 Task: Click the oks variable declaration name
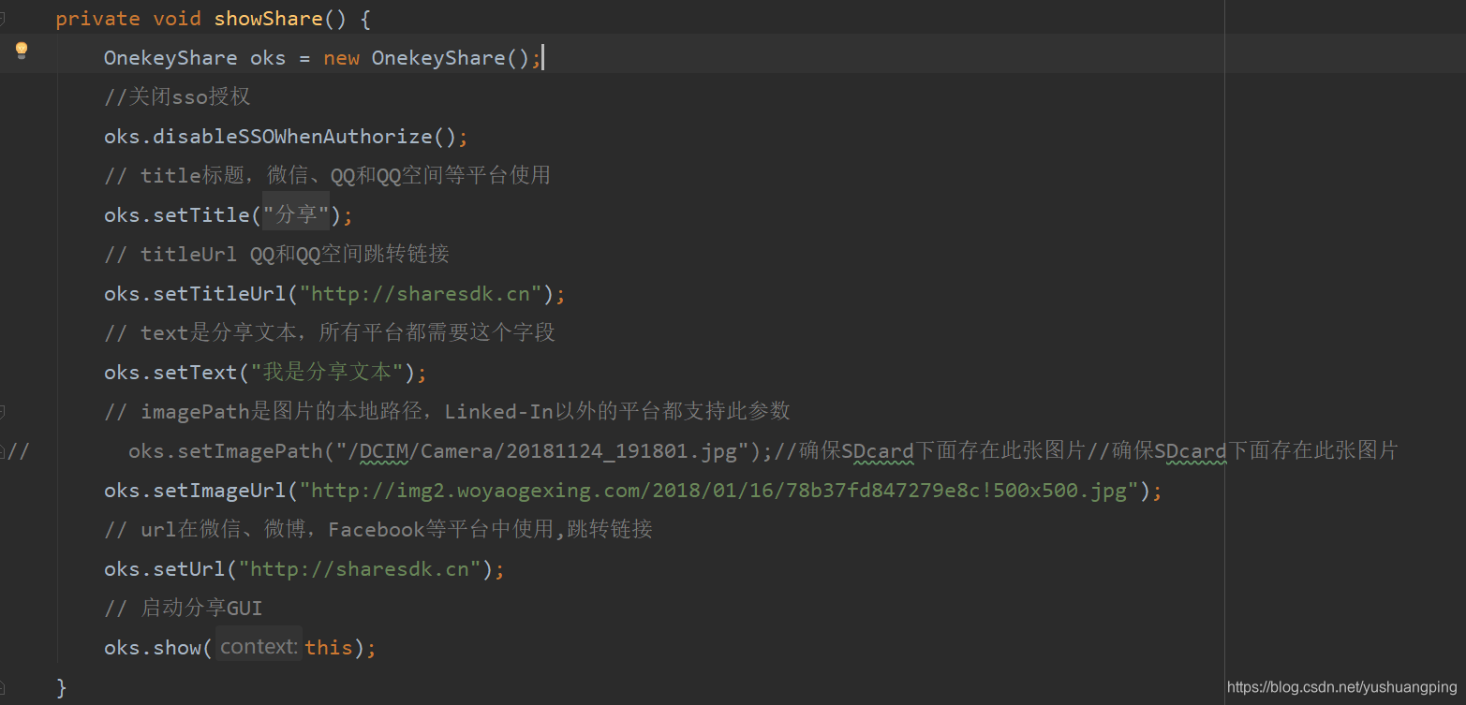click(268, 58)
